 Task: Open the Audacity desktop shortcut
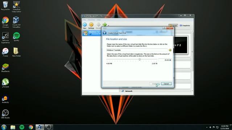pyautogui.click(x=5, y=99)
